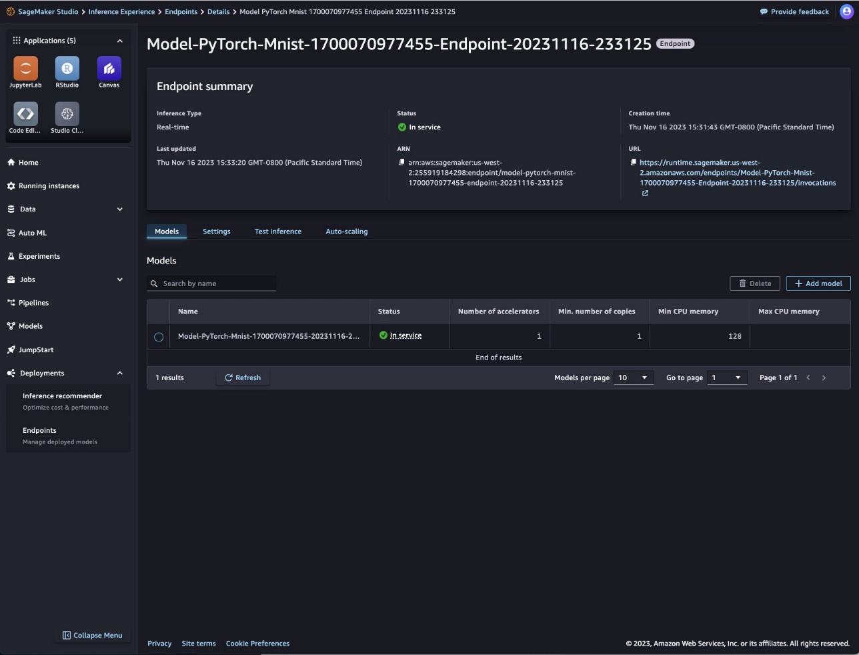This screenshot has width=859, height=655.
Task: Open the Auto-scaling tab
Action: (347, 231)
